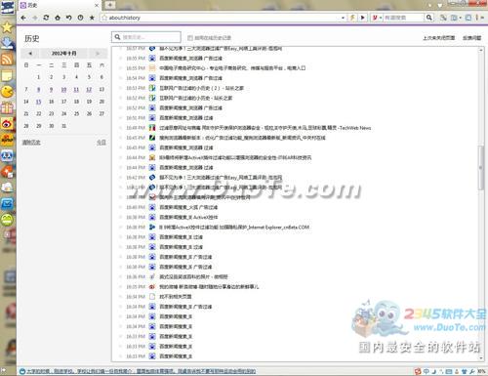Click the go arrow beside address bar
This screenshot has width=488, height=376.
tap(363, 18)
